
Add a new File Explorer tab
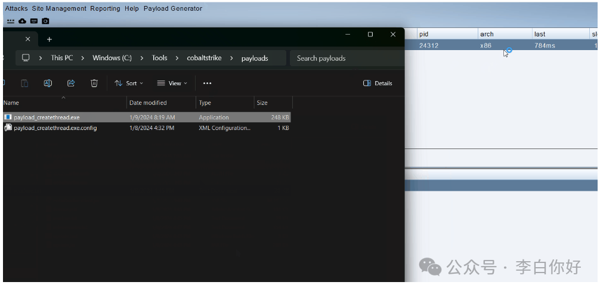click(50, 39)
